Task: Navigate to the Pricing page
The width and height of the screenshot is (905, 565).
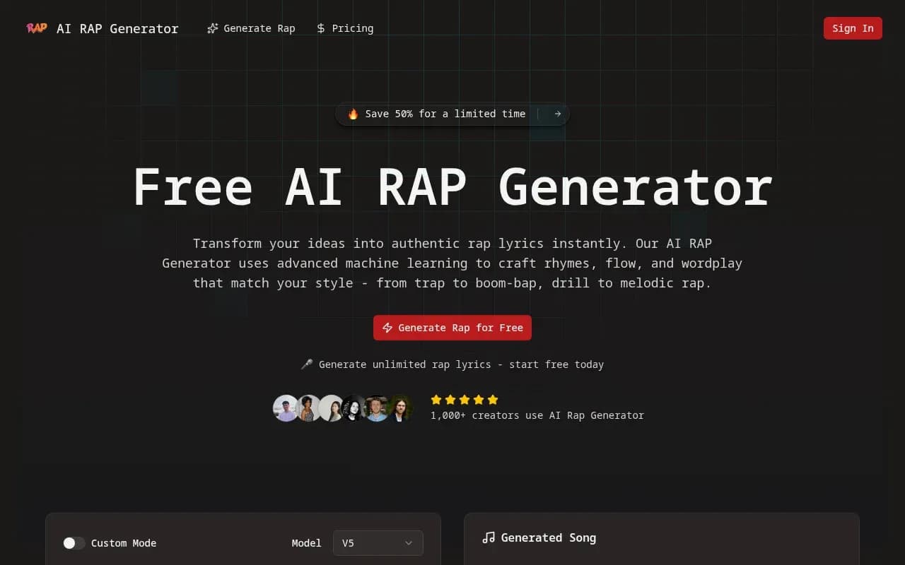Action: click(345, 28)
